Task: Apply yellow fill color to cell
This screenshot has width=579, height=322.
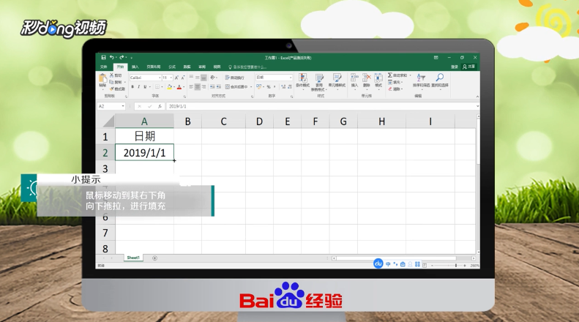Action: tap(170, 87)
